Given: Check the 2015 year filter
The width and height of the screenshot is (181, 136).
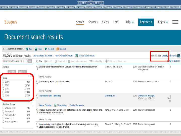Looking at the screenshot, I should (3, 89).
